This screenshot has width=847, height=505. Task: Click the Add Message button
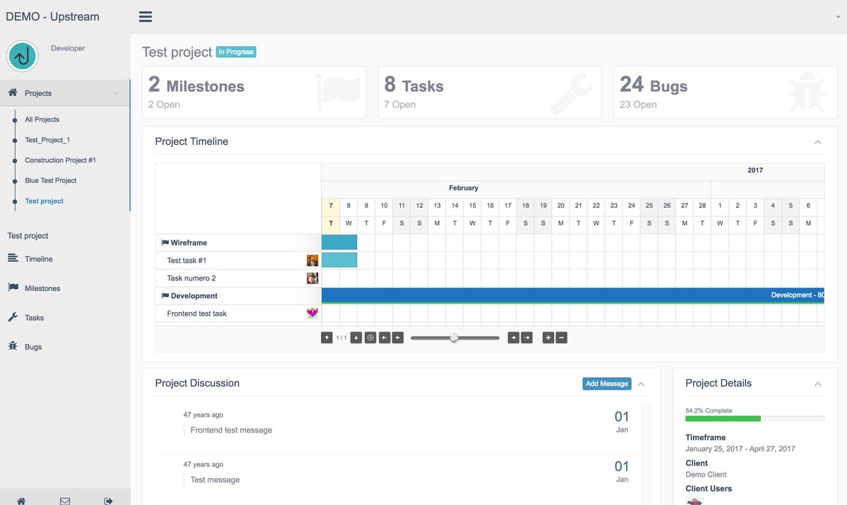(x=607, y=384)
